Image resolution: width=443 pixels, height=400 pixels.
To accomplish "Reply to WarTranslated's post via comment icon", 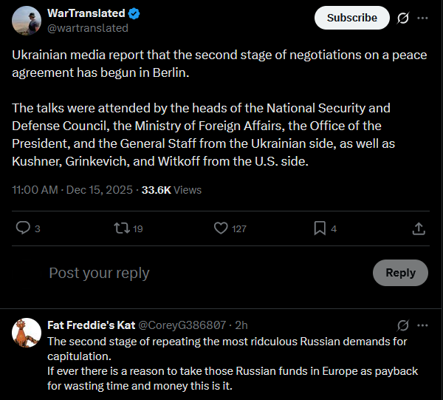I will 24,228.
